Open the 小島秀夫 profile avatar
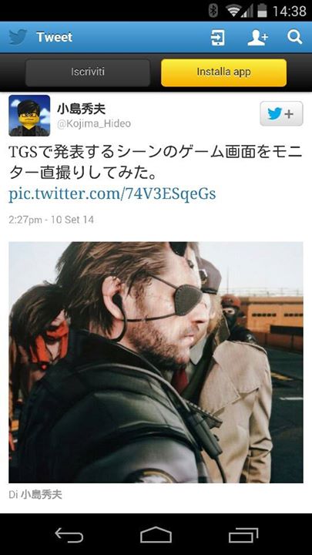Image resolution: width=312 pixels, height=555 pixels. coord(29,116)
